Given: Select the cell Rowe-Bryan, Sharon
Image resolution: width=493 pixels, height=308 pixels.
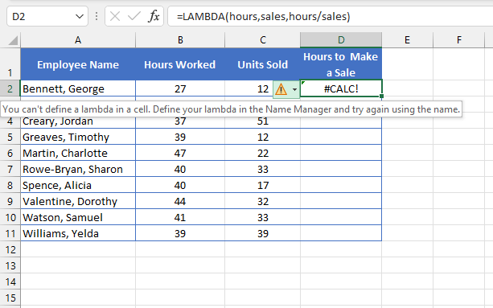Looking at the screenshot, I should coord(78,169).
